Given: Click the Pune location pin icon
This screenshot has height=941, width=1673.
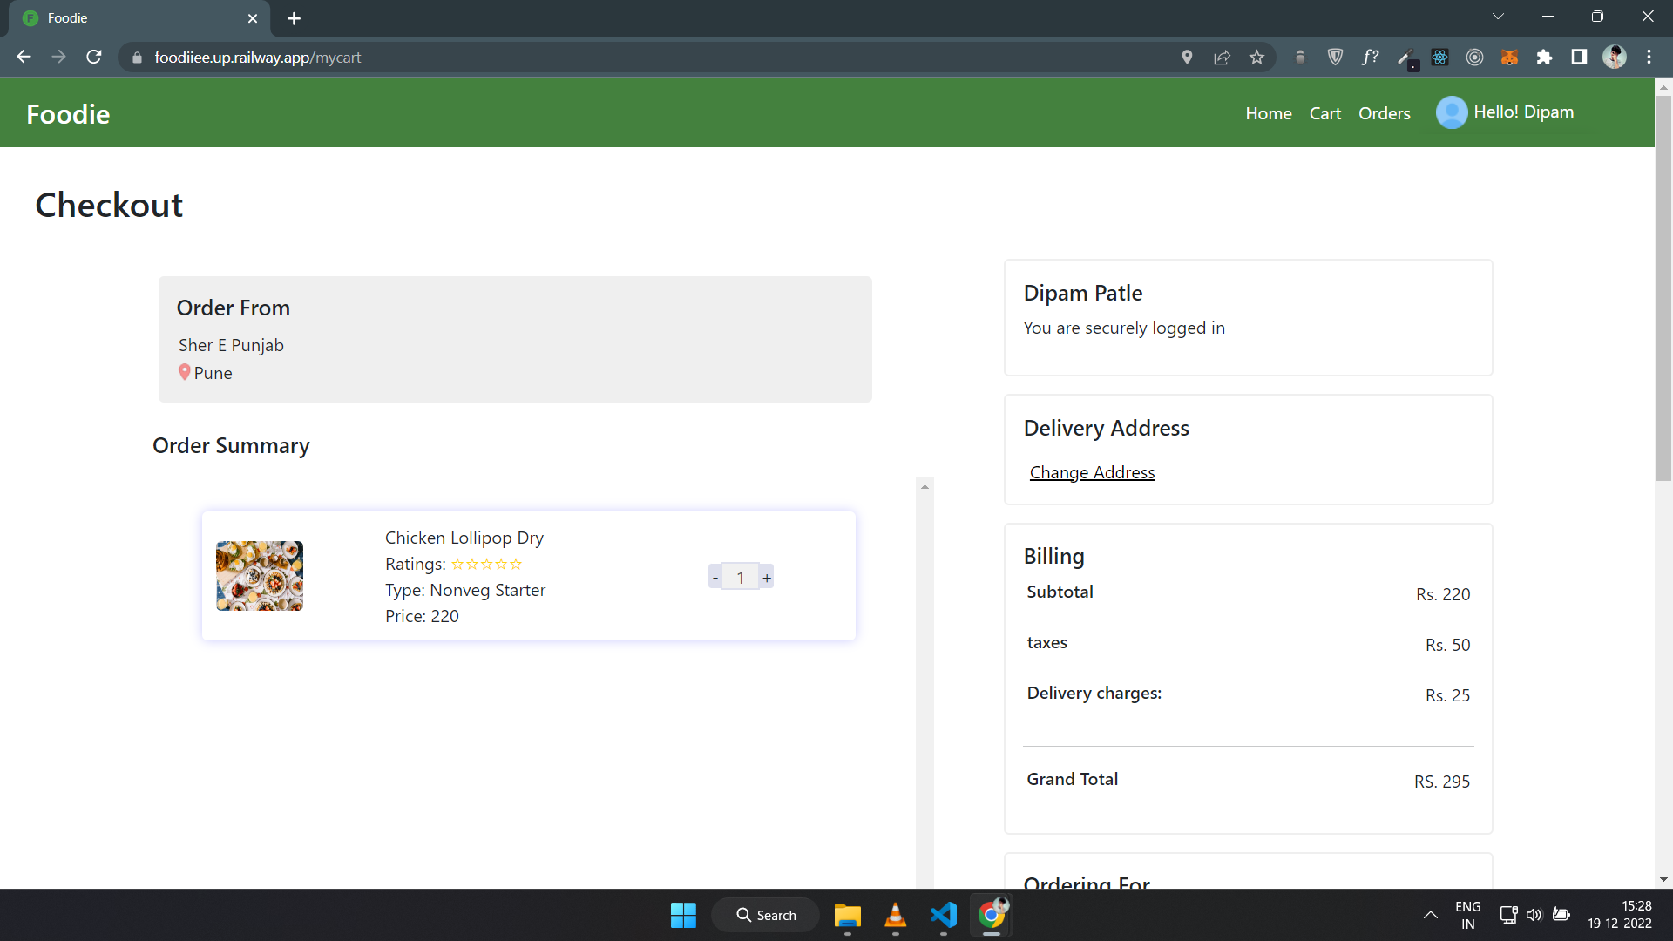Looking at the screenshot, I should click(184, 372).
